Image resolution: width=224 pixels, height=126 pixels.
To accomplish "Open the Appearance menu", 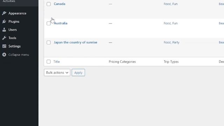I will point(17,13).
